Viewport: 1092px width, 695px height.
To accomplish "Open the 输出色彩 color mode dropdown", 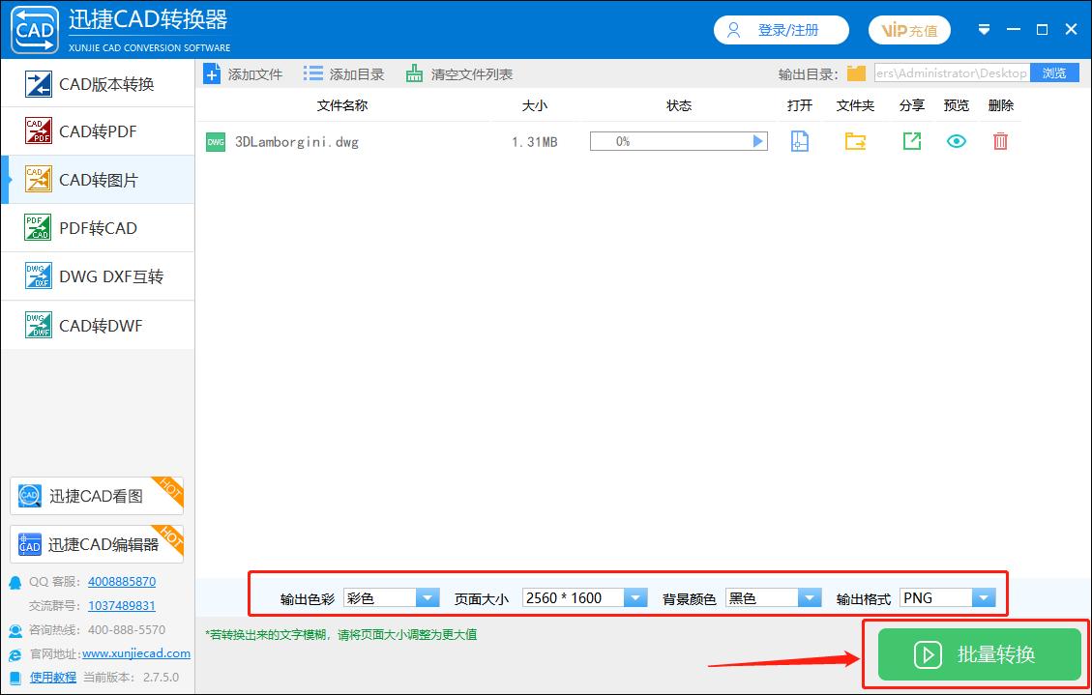I will [428, 597].
